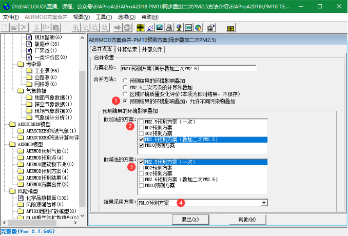The height and width of the screenshot is (236, 348).
Task: Click the computer monitor toolbar icon
Action: click(169, 28)
